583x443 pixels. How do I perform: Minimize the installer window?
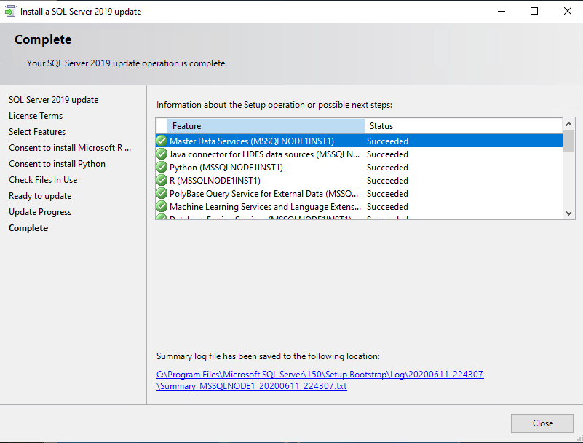coord(501,11)
